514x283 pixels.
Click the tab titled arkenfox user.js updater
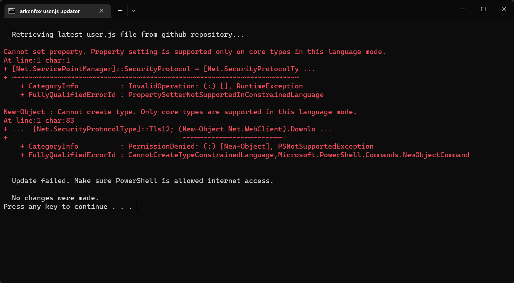[x=50, y=11]
